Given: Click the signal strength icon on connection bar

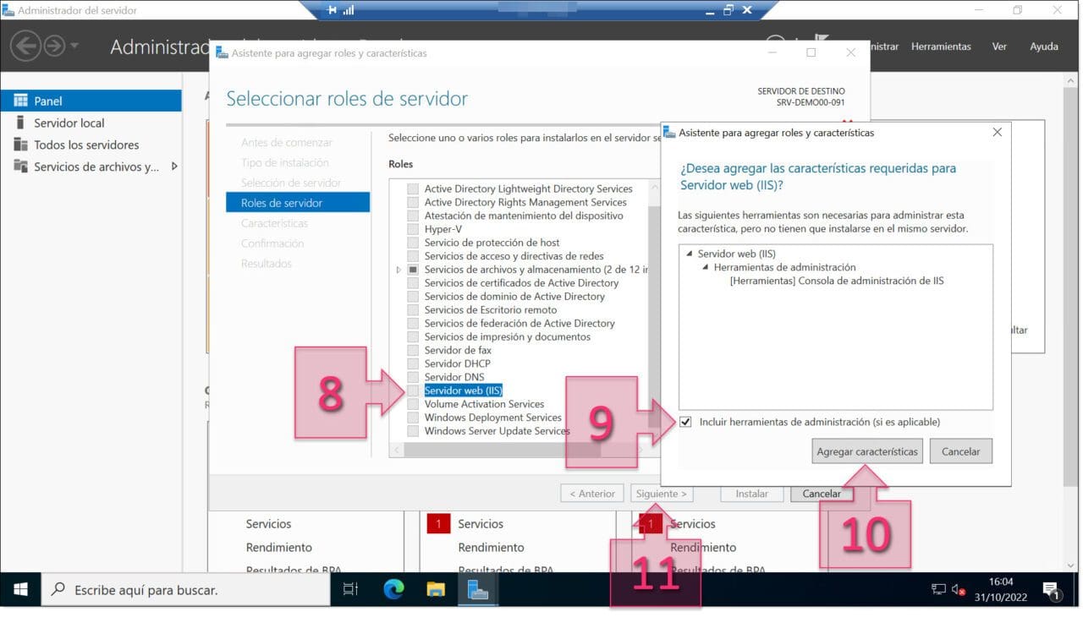Looking at the screenshot, I should point(348,10).
